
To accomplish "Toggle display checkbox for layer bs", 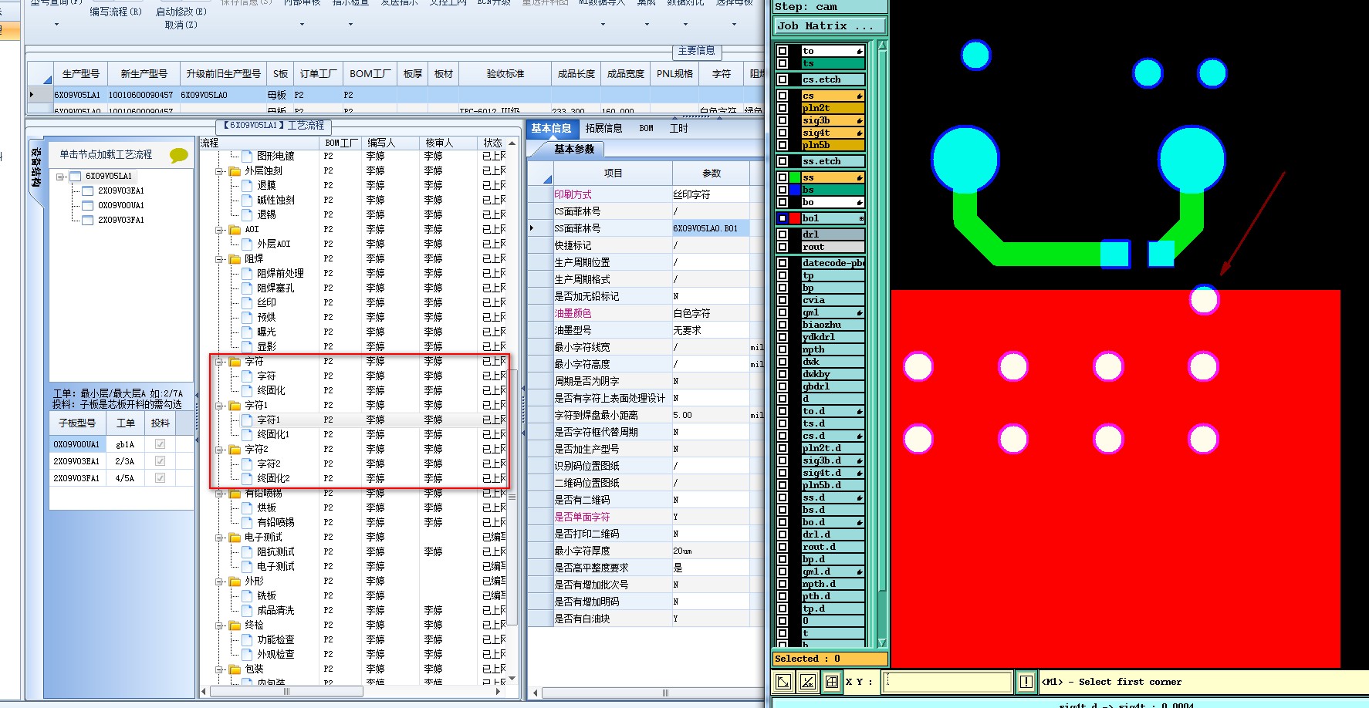I will click(783, 190).
